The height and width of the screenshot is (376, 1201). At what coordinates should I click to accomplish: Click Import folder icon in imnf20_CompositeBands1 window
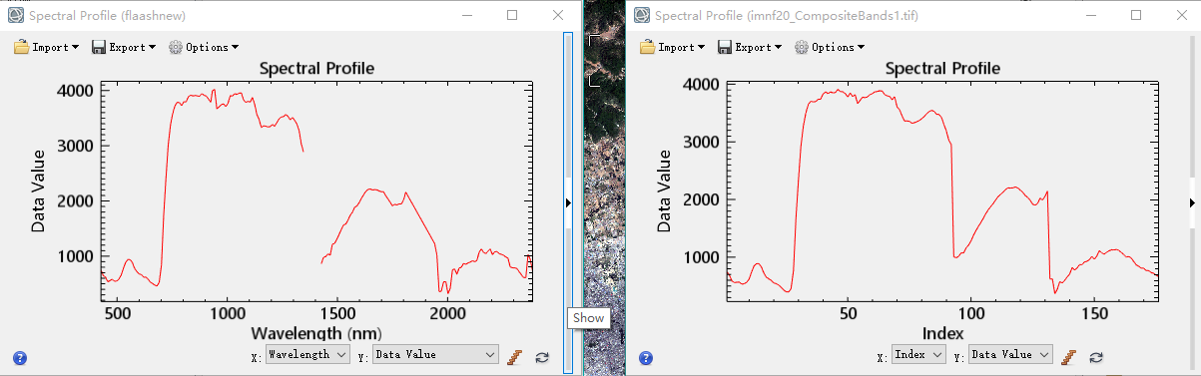click(647, 47)
